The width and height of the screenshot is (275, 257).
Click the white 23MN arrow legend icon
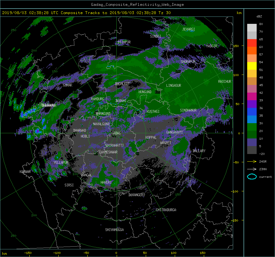click(252, 169)
